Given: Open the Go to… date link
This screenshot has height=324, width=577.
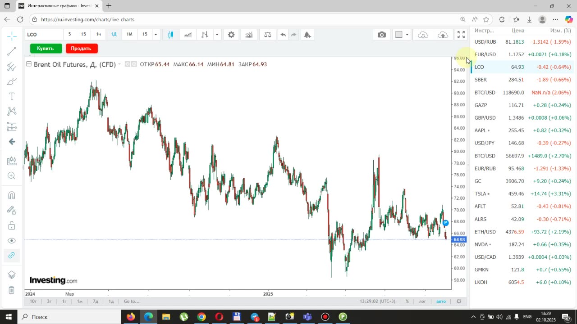Looking at the screenshot, I should click(x=132, y=301).
